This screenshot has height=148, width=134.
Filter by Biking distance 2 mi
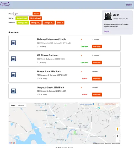tap(36, 23)
